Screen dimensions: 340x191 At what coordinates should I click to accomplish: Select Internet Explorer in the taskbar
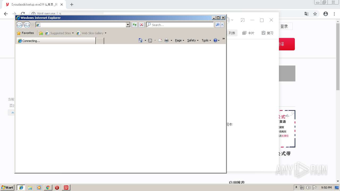coord(21,187)
